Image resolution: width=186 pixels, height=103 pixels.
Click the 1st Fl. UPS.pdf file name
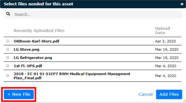click(28, 66)
